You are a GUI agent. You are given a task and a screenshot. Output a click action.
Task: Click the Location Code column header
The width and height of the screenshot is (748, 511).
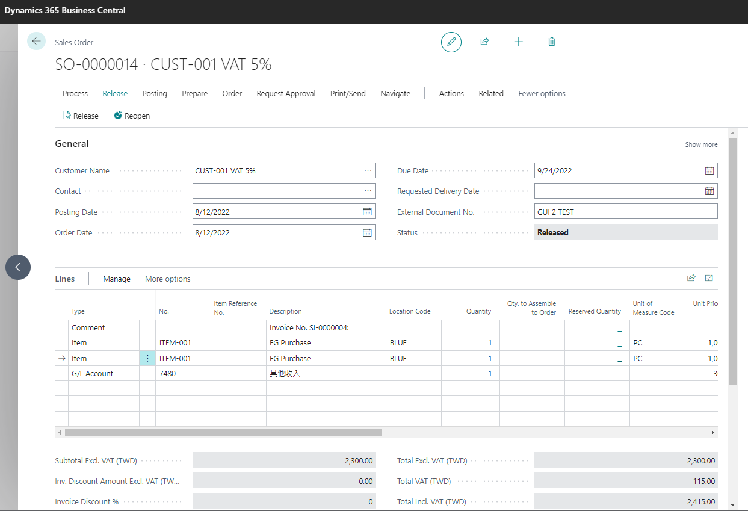pyautogui.click(x=410, y=311)
